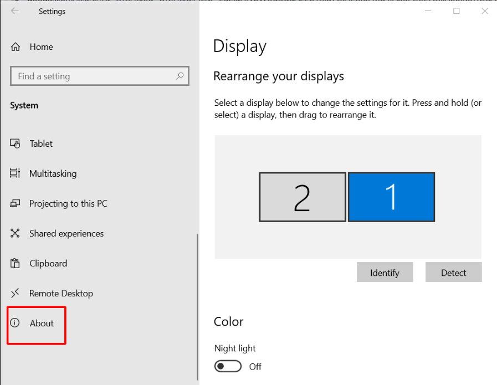Close the Settings window
Screen dimensions: 497x385
point(485,11)
